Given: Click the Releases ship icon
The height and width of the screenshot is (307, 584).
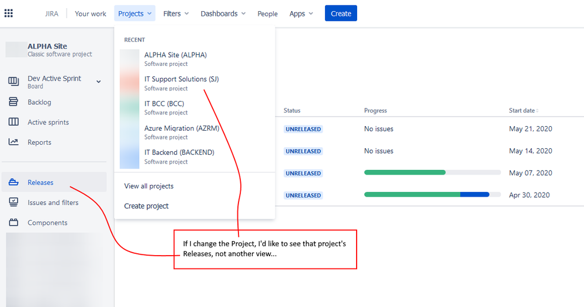Looking at the screenshot, I should [x=13, y=182].
